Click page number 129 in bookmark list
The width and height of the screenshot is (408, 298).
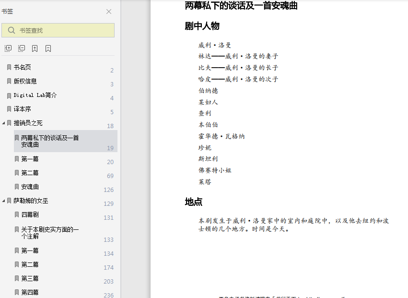[108, 203]
